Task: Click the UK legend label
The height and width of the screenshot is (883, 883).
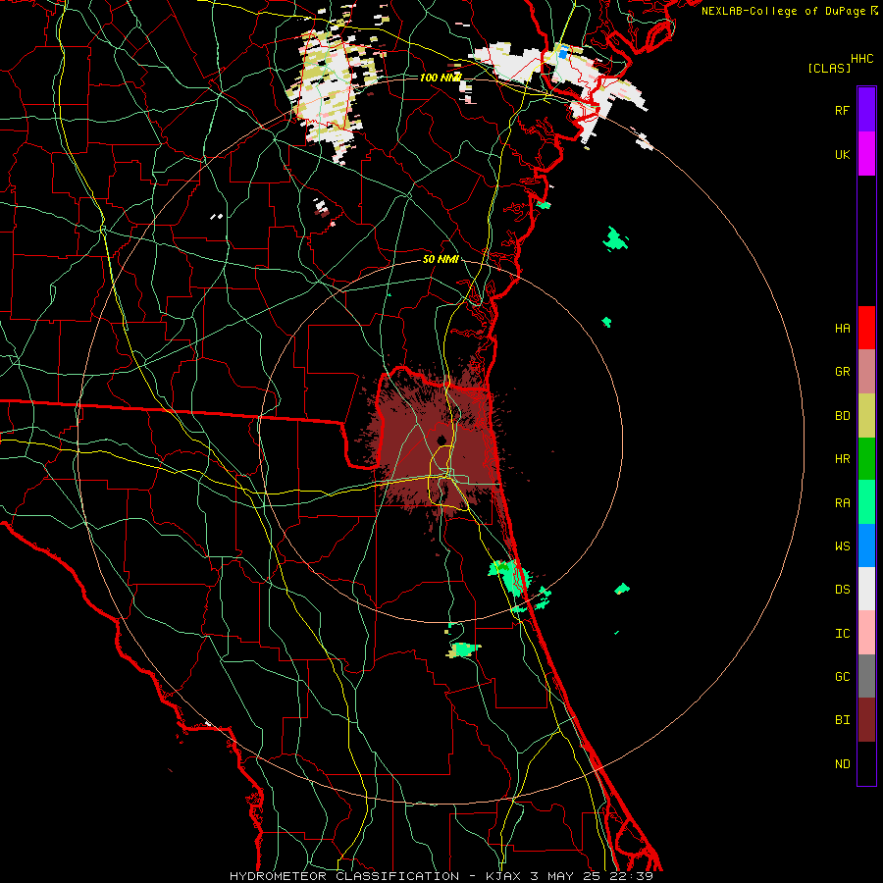Action: [842, 155]
